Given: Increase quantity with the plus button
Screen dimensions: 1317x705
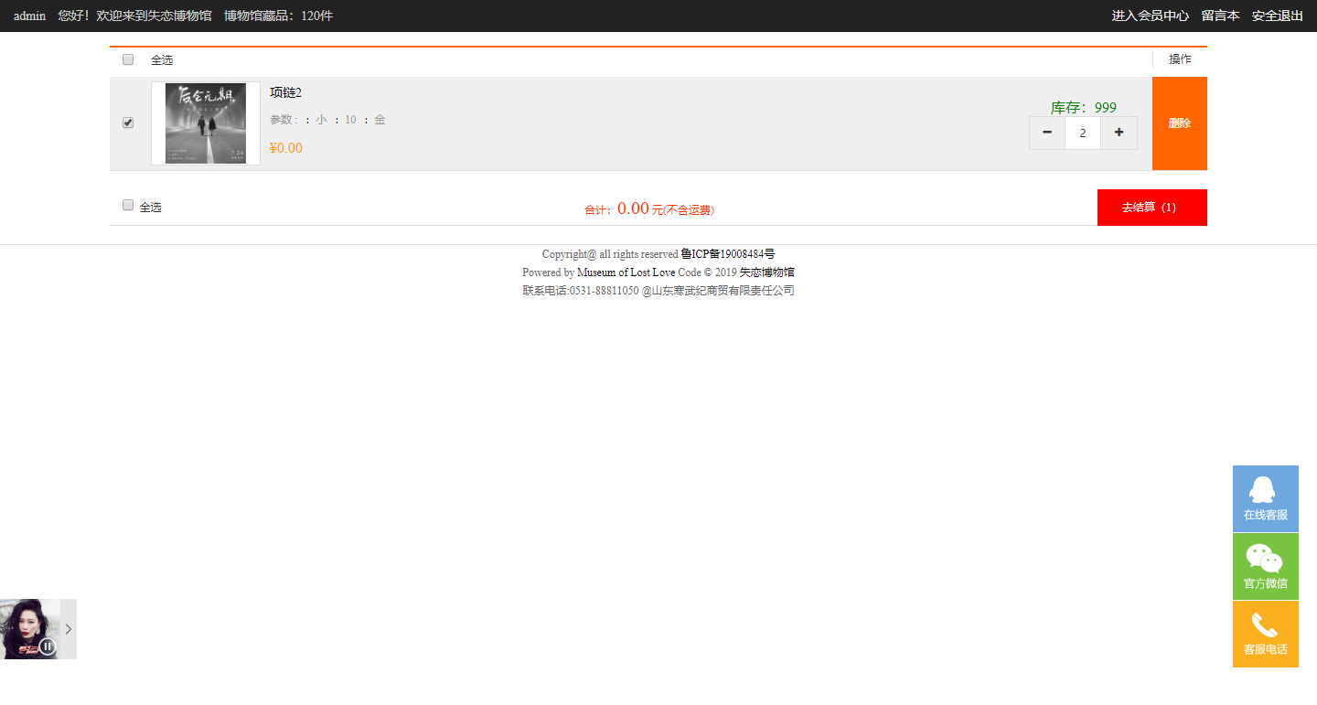Looking at the screenshot, I should pyautogui.click(x=1119, y=133).
